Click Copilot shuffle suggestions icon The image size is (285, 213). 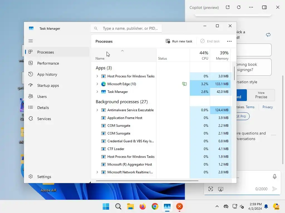click(x=268, y=35)
